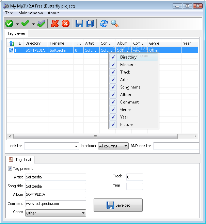Sort by Year column header
Viewport: 206px width, 224px height.
point(190,43)
